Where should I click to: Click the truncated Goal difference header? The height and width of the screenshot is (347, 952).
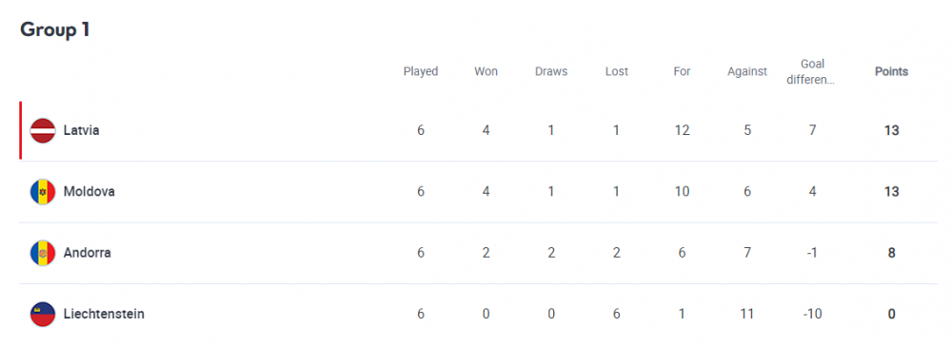pos(810,71)
